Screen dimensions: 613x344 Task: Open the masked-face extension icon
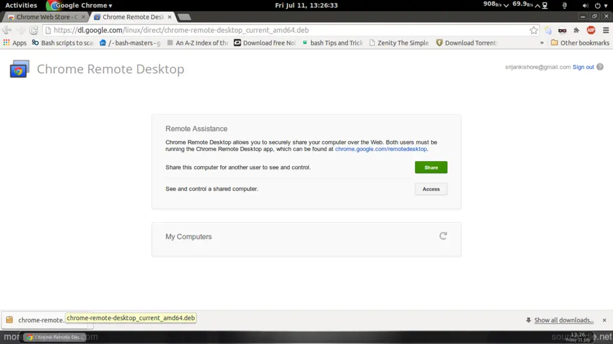(562, 30)
